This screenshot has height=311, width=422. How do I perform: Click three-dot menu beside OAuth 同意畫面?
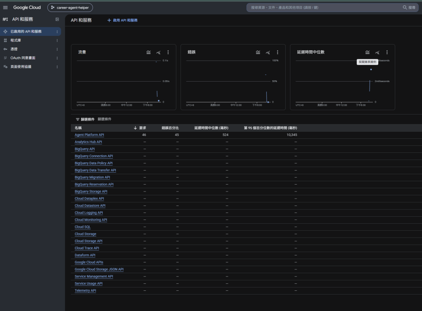tap(57, 58)
